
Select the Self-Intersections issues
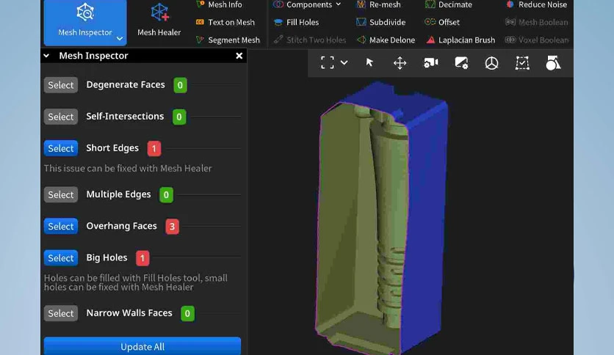[x=61, y=117]
